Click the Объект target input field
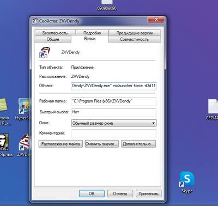 pyautogui.click(x=114, y=86)
